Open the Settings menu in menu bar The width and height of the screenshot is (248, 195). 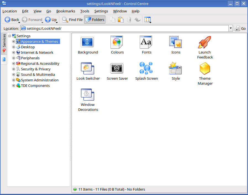tap(101, 11)
